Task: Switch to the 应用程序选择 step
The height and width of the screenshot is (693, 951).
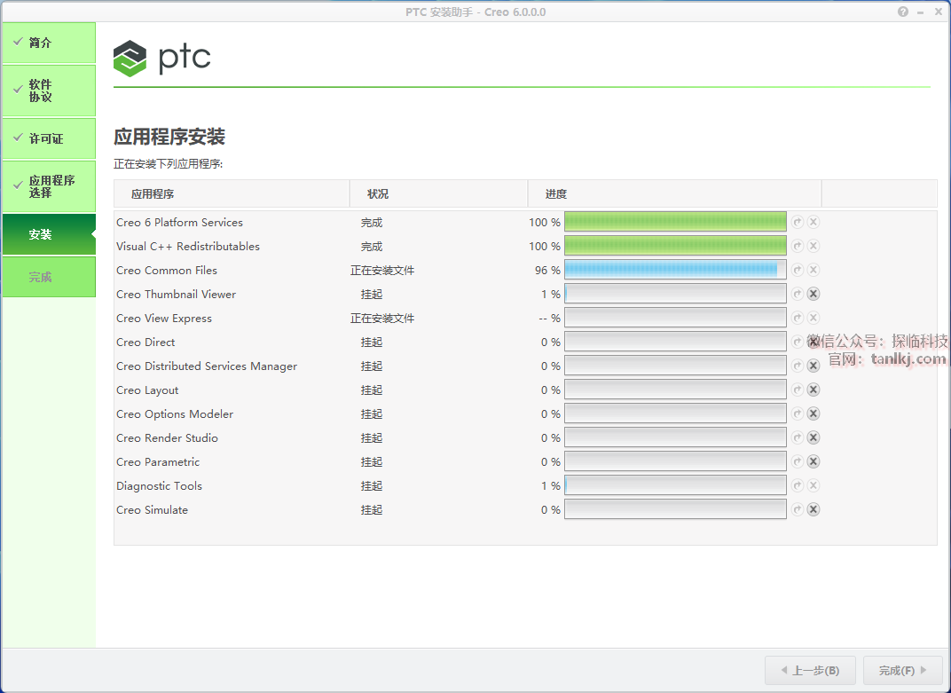Action: [x=49, y=186]
